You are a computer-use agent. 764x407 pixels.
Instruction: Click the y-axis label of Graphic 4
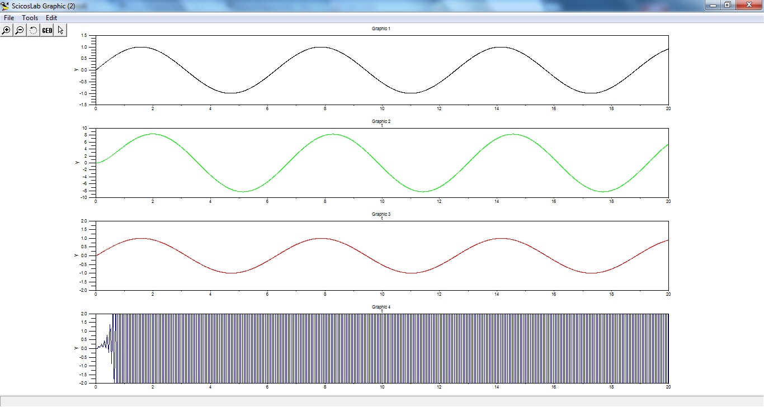pyautogui.click(x=76, y=348)
